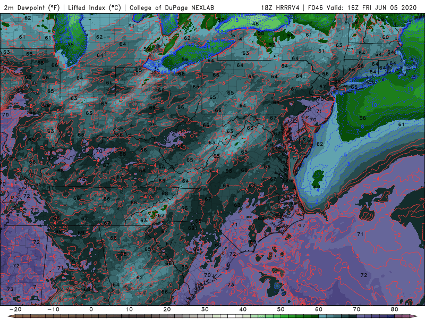Click the -20 tick label on the color scale
The width and height of the screenshot is (425, 319).
click(15, 309)
